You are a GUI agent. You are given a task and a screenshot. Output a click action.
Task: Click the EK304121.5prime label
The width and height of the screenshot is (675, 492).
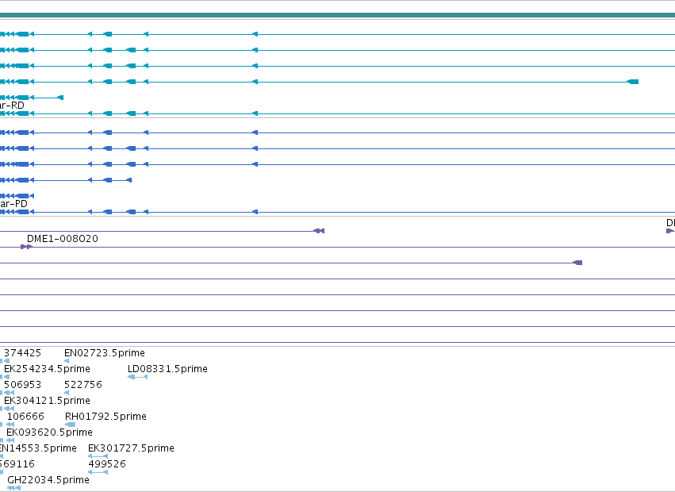click(x=47, y=401)
